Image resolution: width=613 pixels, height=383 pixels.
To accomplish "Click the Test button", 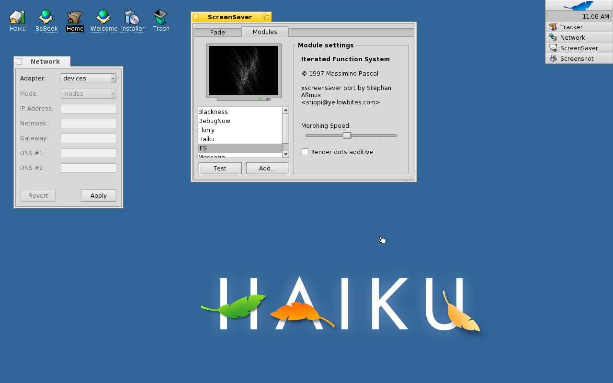I will click(x=220, y=168).
